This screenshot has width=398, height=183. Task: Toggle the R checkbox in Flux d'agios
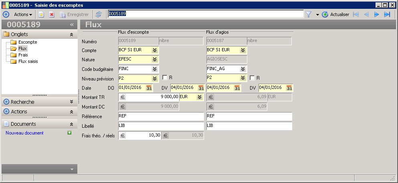(x=252, y=78)
